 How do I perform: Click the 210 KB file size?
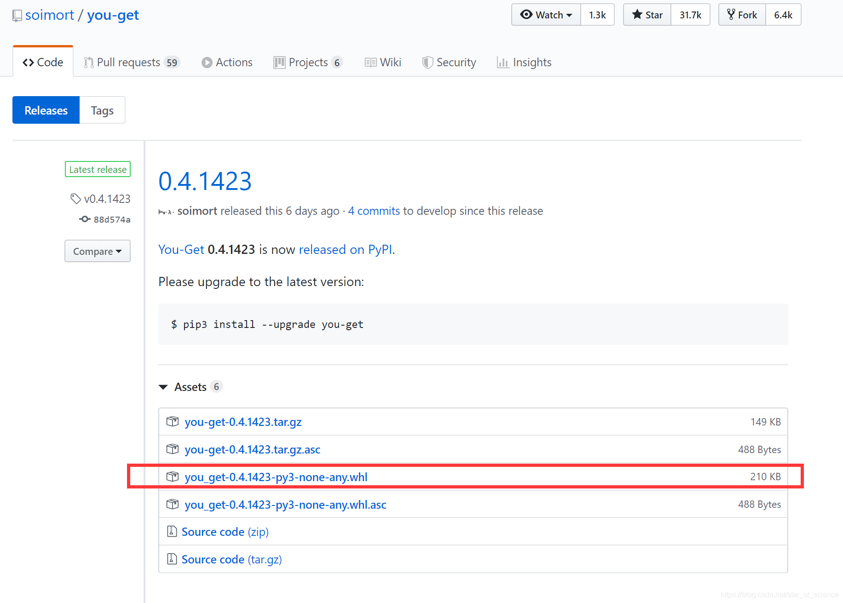765,477
